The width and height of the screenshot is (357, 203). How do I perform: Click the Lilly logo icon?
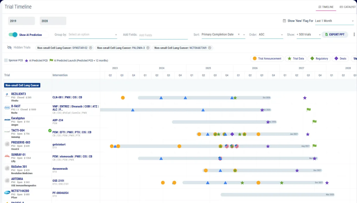tap(7, 156)
